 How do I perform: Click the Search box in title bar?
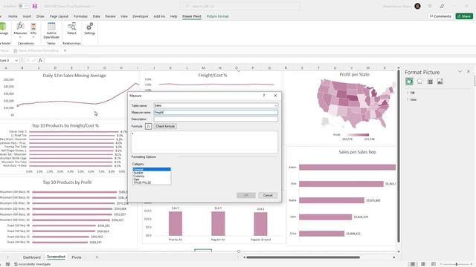(x=241, y=6)
